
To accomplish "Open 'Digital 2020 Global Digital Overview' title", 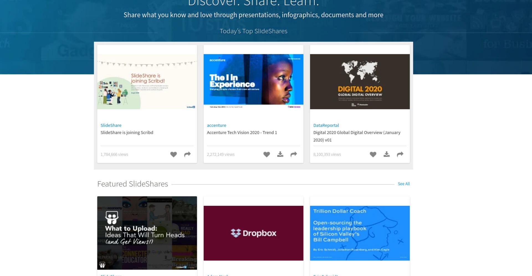I will pyautogui.click(x=357, y=136).
